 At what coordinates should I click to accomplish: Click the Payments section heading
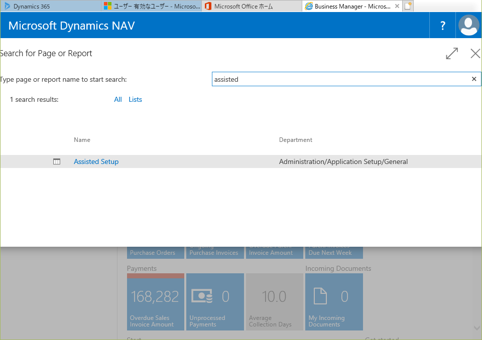point(142,268)
